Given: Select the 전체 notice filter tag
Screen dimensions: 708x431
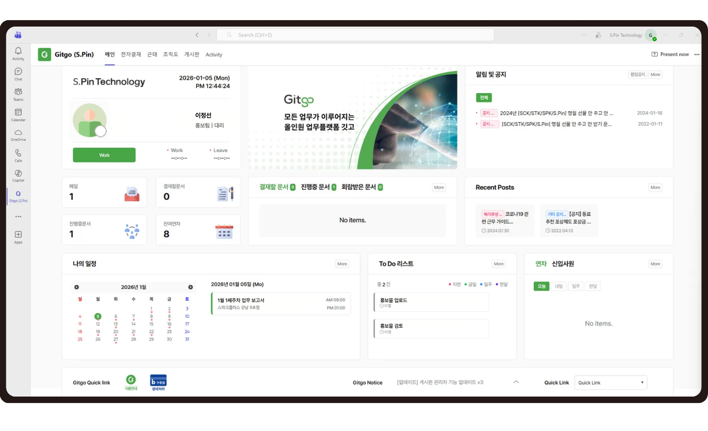Looking at the screenshot, I should [484, 98].
